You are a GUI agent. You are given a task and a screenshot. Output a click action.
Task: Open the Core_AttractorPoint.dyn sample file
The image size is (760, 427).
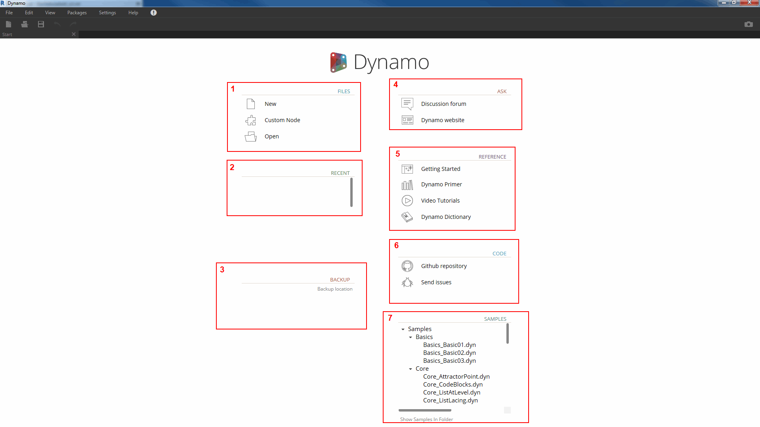point(456,377)
